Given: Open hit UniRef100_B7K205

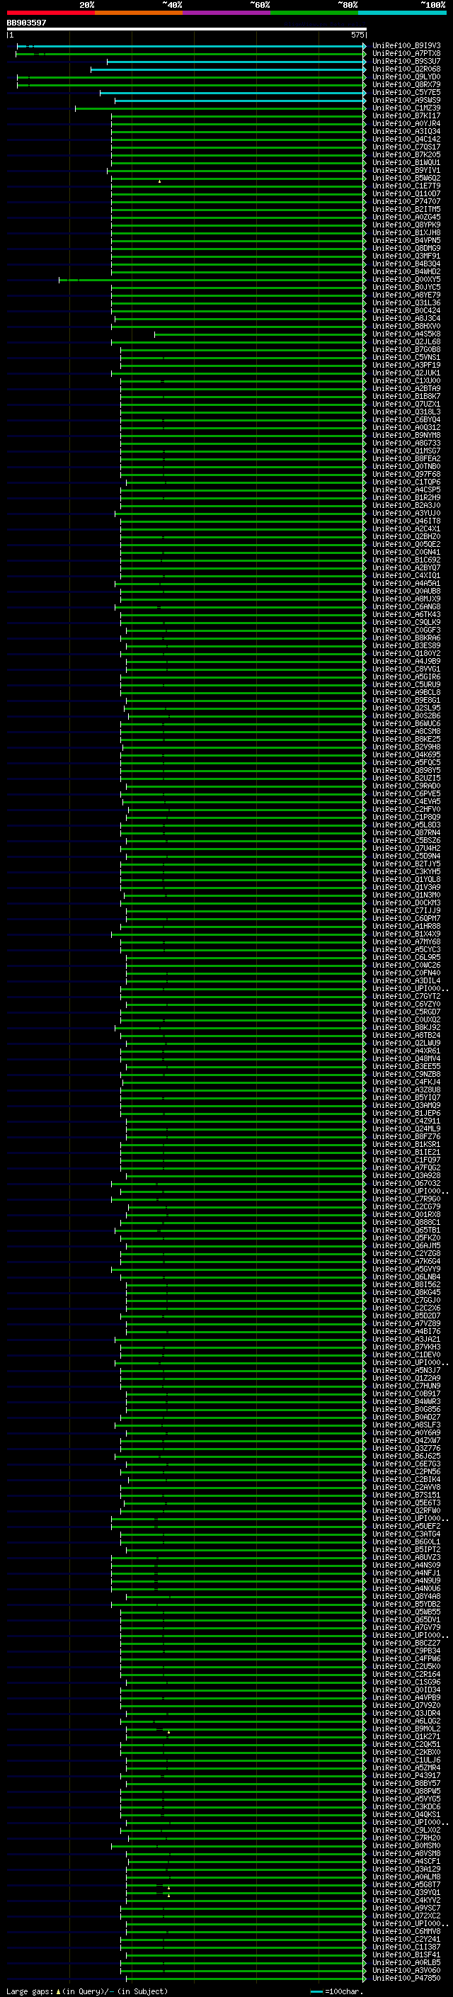Looking at the screenshot, I should pos(406,154).
